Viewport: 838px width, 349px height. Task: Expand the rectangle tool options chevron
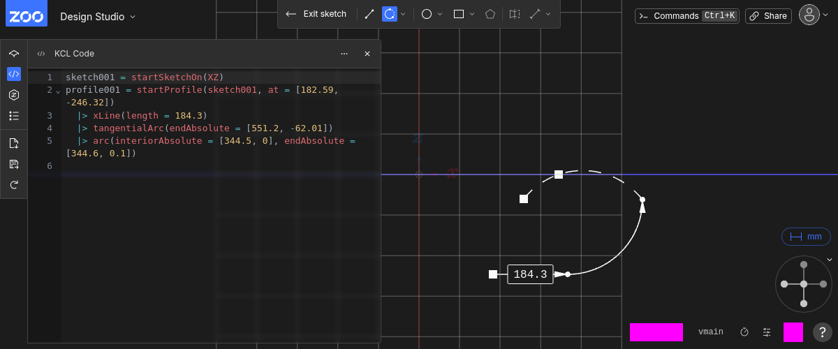(x=473, y=14)
